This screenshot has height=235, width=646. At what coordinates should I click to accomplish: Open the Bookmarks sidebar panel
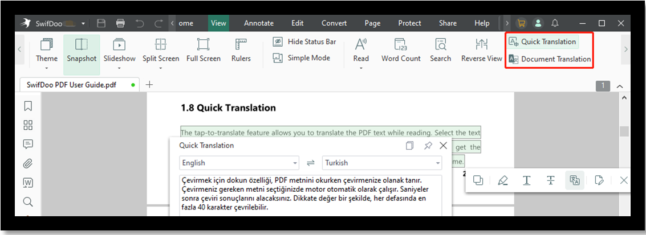[28, 106]
